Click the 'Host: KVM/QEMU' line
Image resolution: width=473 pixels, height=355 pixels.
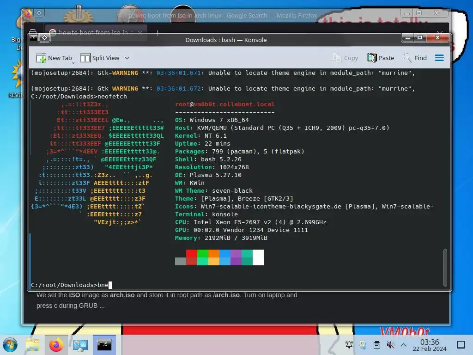(x=282, y=128)
